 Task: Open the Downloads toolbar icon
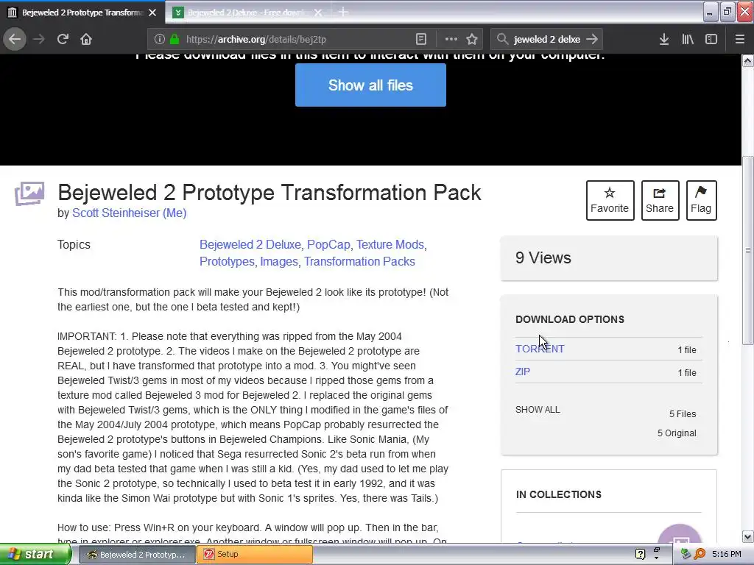(x=663, y=39)
